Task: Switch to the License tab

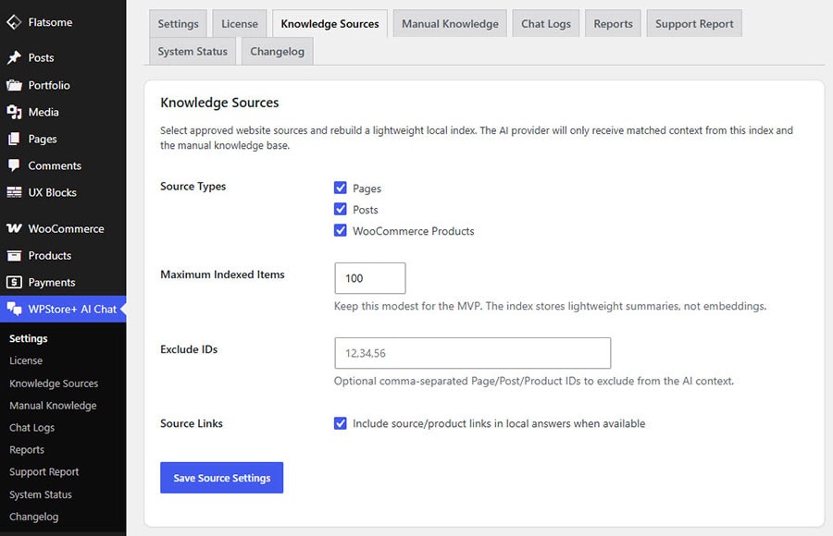Action: pyautogui.click(x=240, y=24)
